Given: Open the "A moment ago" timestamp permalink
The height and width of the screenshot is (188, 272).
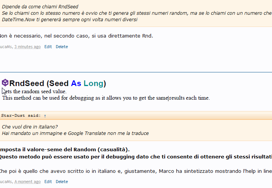Looking at the screenshot, I should (x=27, y=182).
